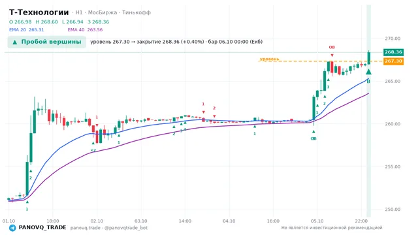Click the orange 'уровень' level label
418x235 pixels.
(x=269, y=59)
